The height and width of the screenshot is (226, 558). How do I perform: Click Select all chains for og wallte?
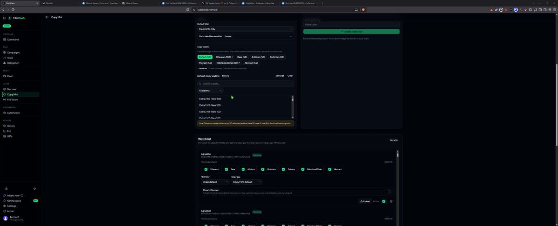point(388,162)
